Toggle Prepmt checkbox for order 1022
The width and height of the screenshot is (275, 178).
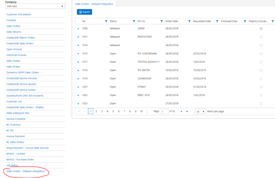tap(261, 95)
